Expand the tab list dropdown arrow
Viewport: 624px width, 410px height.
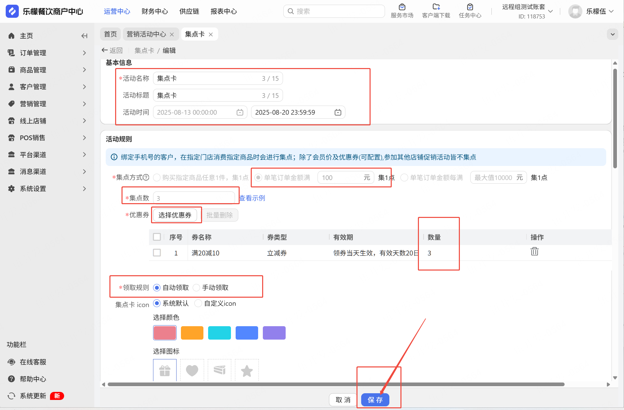[613, 34]
